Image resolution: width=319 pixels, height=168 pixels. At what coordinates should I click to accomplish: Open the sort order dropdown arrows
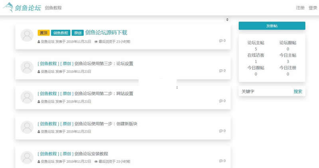(x=227, y=20)
